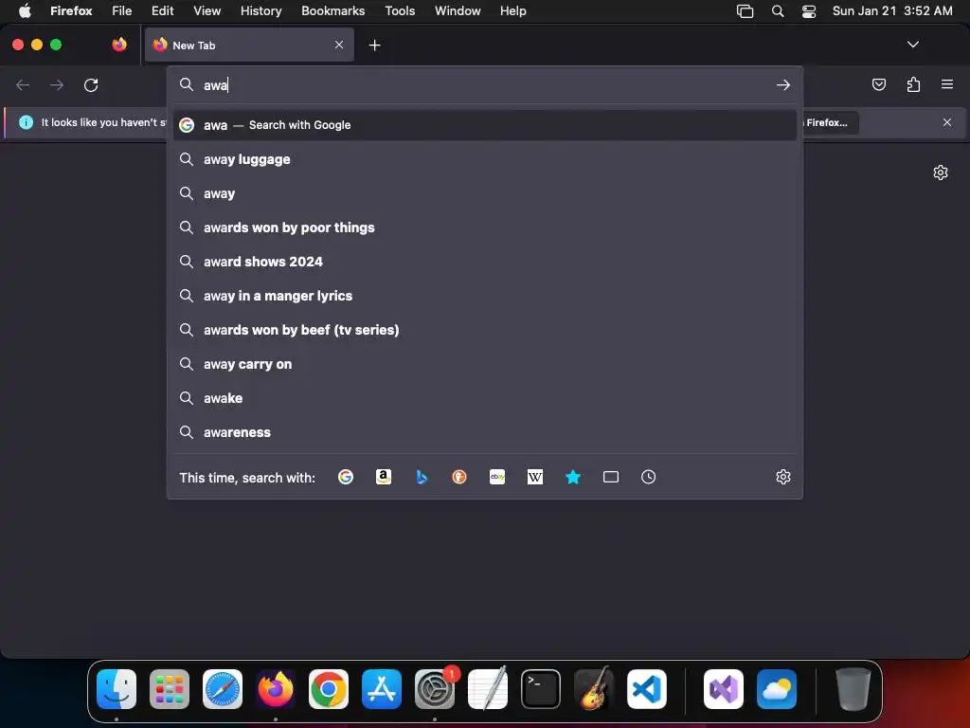Launch Google Chrome from the Dock
The width and height of the screenshot is (970, 728).
[x=329, y=689]
